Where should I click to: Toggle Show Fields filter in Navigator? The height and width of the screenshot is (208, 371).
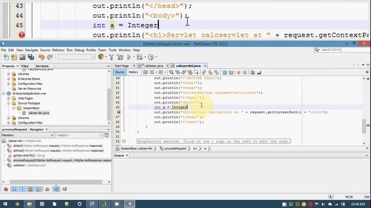pos(14,189)
